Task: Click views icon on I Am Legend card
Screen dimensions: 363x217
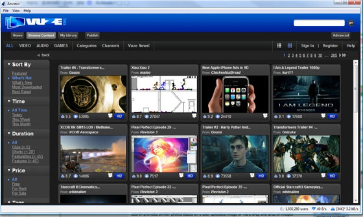Action: 289,116
